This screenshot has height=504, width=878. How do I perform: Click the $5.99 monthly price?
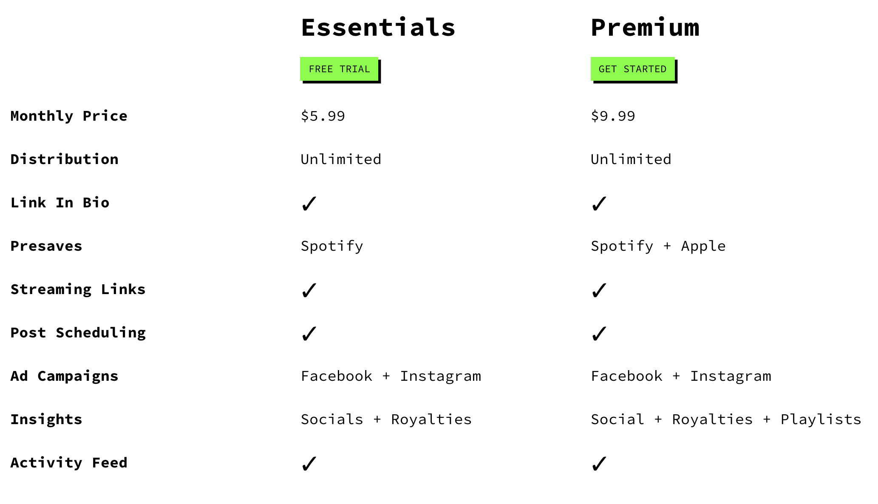(323, 116)
